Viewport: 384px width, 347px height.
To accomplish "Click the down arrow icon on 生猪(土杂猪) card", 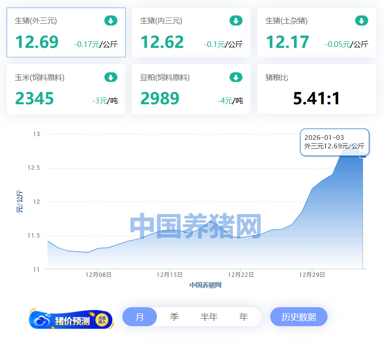I will click(x=361, y=21).
